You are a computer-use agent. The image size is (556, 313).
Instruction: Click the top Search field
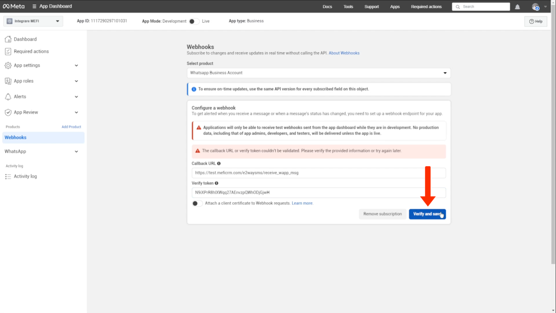[481, 7]
